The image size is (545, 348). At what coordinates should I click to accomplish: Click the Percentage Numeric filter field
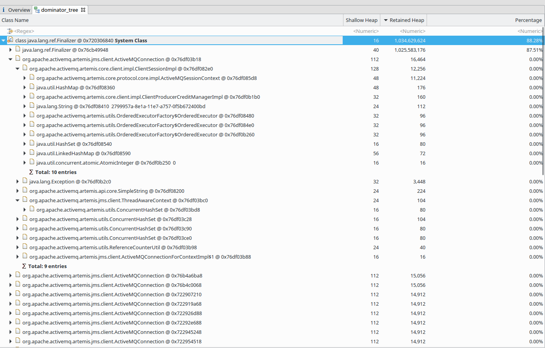(x=530, y=31)
